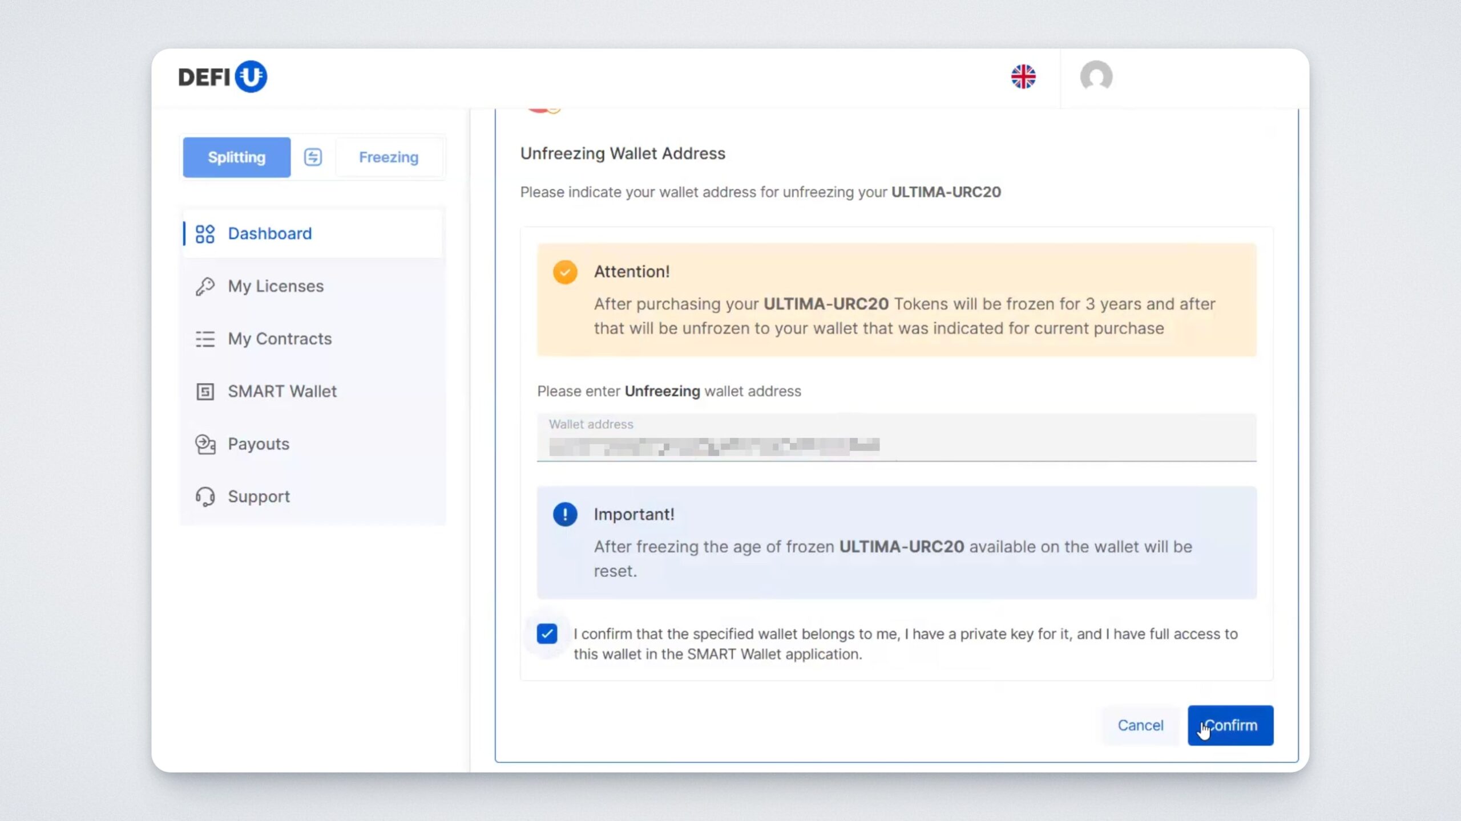
Task: Click the Payouts coins icon
Action: 205,444
